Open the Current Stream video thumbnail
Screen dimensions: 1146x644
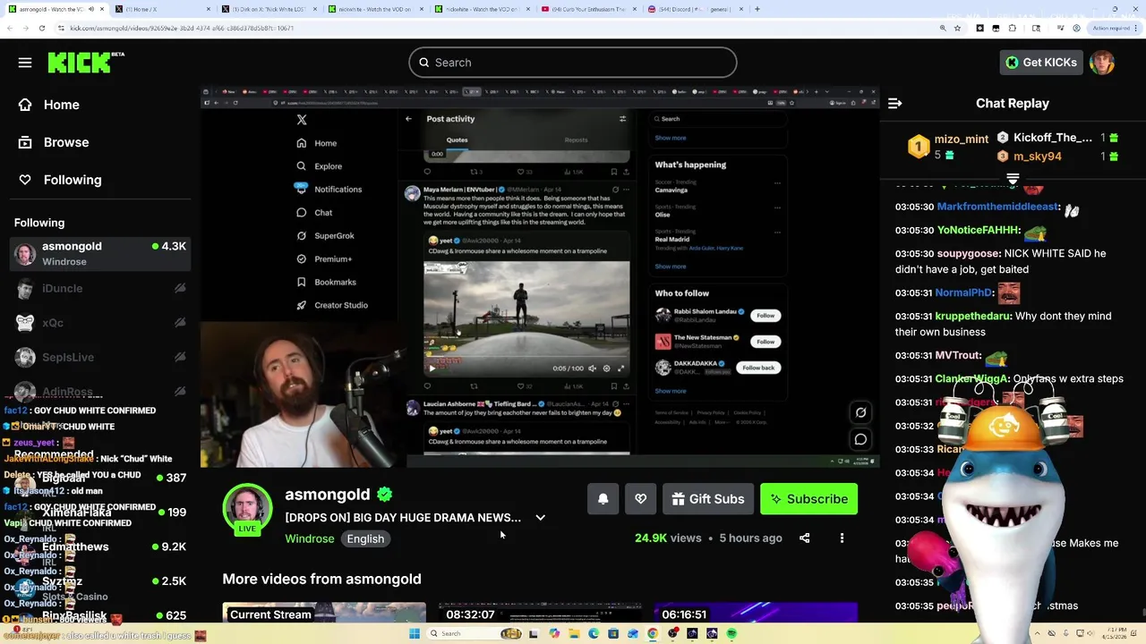324,614
